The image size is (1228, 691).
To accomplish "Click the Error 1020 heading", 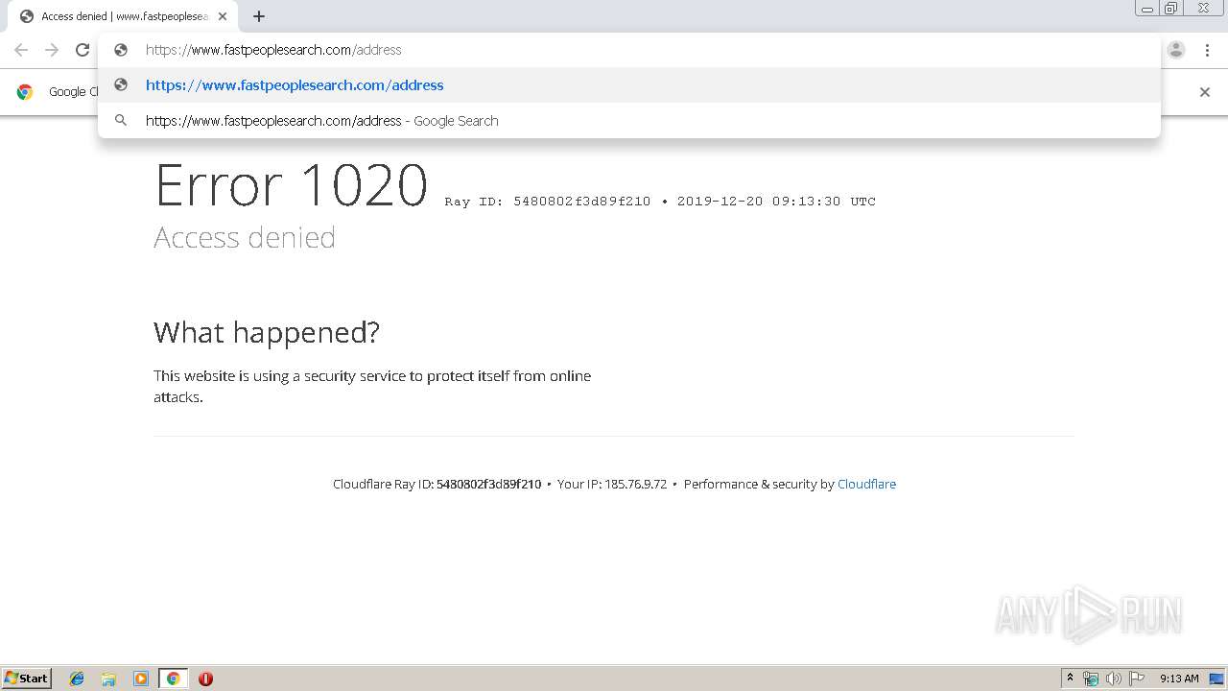I will 291,184.
